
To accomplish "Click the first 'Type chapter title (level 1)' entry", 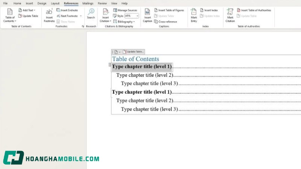I will tap(142, 67).
